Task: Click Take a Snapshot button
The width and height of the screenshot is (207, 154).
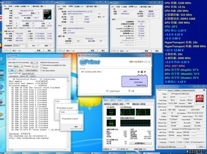Action: pyautogui.click(x=31, y=70)
